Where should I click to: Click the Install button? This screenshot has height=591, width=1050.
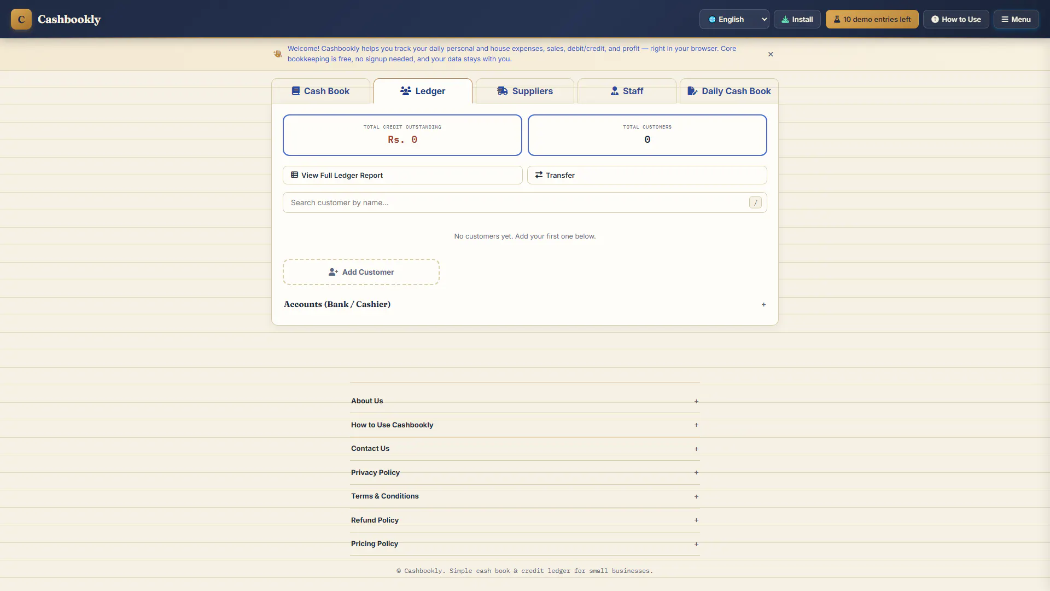[797, 19]
